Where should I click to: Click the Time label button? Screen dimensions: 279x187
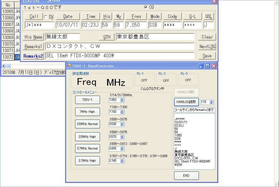91,16
